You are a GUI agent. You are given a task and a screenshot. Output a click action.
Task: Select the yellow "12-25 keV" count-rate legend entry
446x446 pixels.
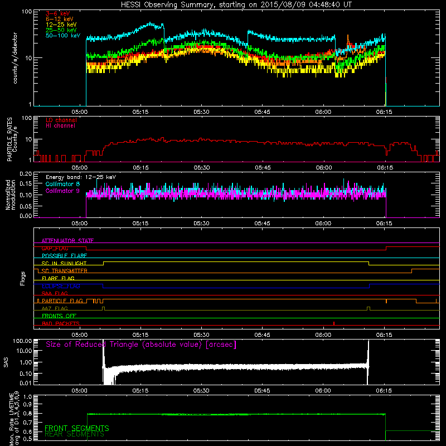click(61, 25)
